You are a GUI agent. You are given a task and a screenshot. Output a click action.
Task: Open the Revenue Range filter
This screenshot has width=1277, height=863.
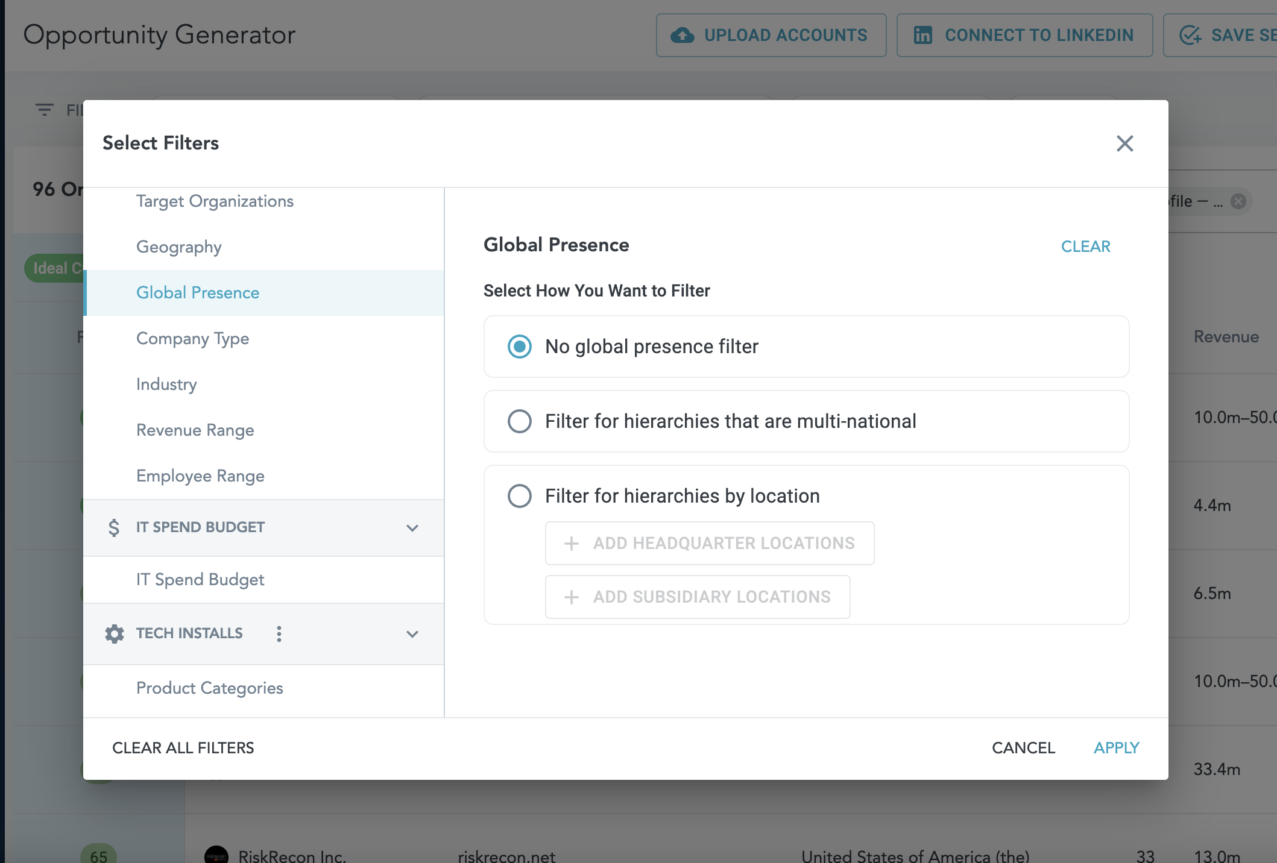[195, 430]
